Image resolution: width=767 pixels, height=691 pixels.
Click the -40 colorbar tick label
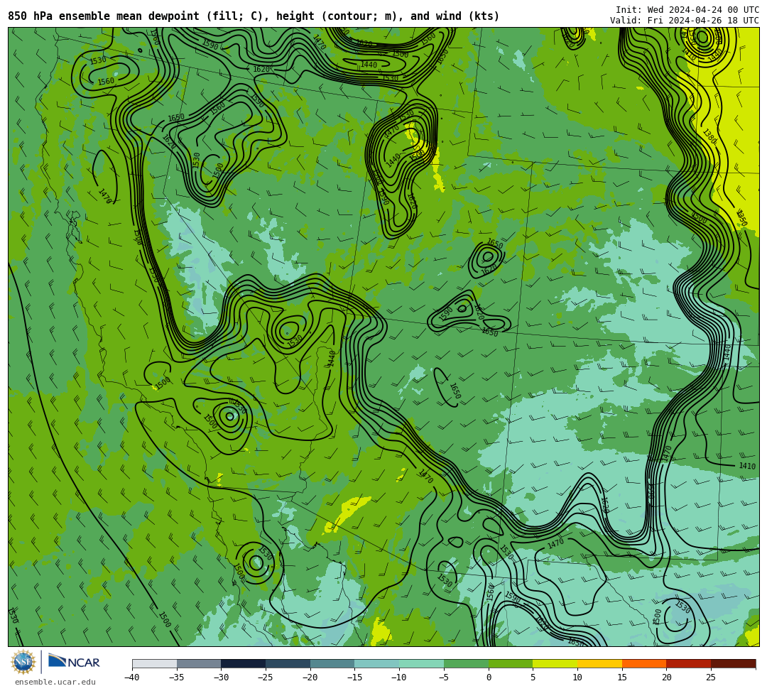(132, 678)
